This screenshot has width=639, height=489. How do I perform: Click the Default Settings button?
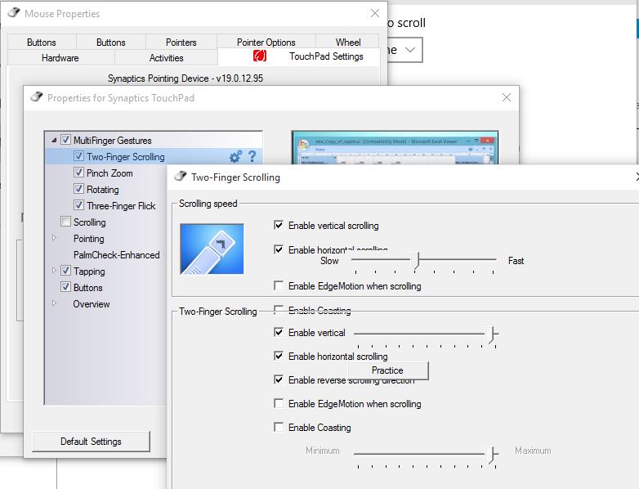91,442
